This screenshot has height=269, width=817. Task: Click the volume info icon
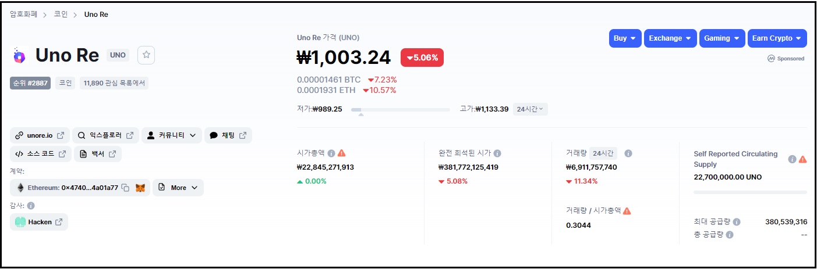point(628,153)
